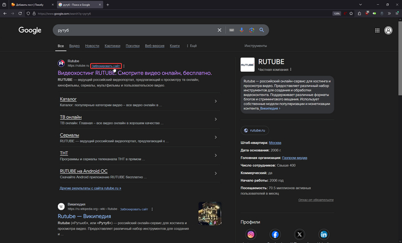Reset the 120% zoom badge
This screenshot has height=243, width=402.
pyautogui.click(x=337, y=14)
